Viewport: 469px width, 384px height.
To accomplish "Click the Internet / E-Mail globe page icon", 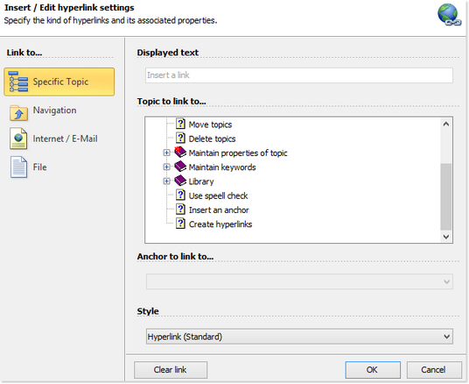I will point(18,139).
